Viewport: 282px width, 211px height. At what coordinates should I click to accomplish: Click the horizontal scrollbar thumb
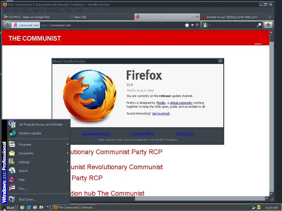[102, 198]
